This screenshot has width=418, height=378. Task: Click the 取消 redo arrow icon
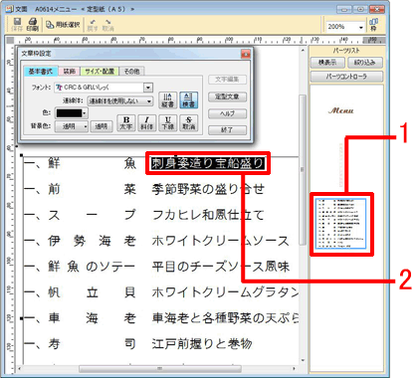108,25
